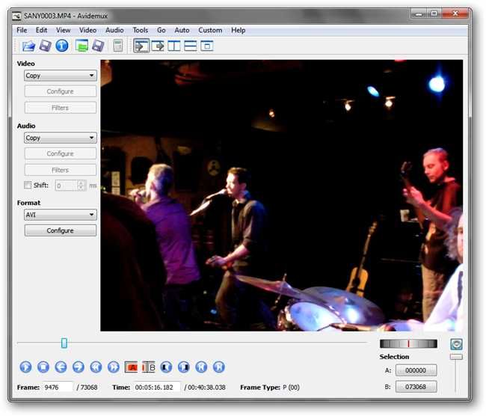Open the Video codec Copy dropdown

coord(60,76)
